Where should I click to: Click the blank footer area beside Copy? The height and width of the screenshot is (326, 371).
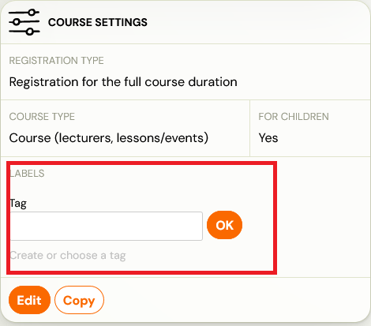pos(234,300)
